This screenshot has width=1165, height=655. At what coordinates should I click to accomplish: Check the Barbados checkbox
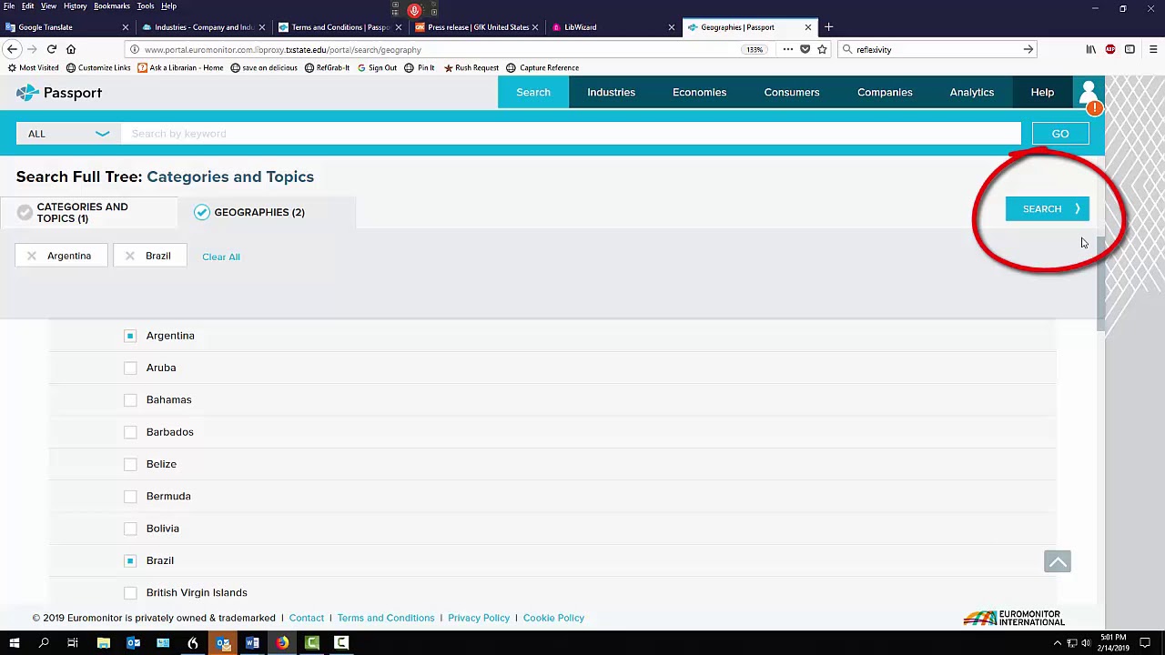(130, 432)
